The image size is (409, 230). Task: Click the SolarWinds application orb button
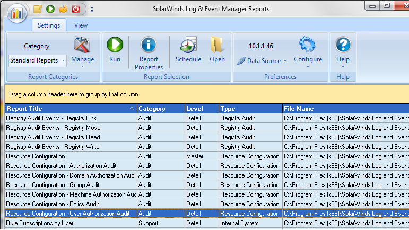tap(17, 13)
